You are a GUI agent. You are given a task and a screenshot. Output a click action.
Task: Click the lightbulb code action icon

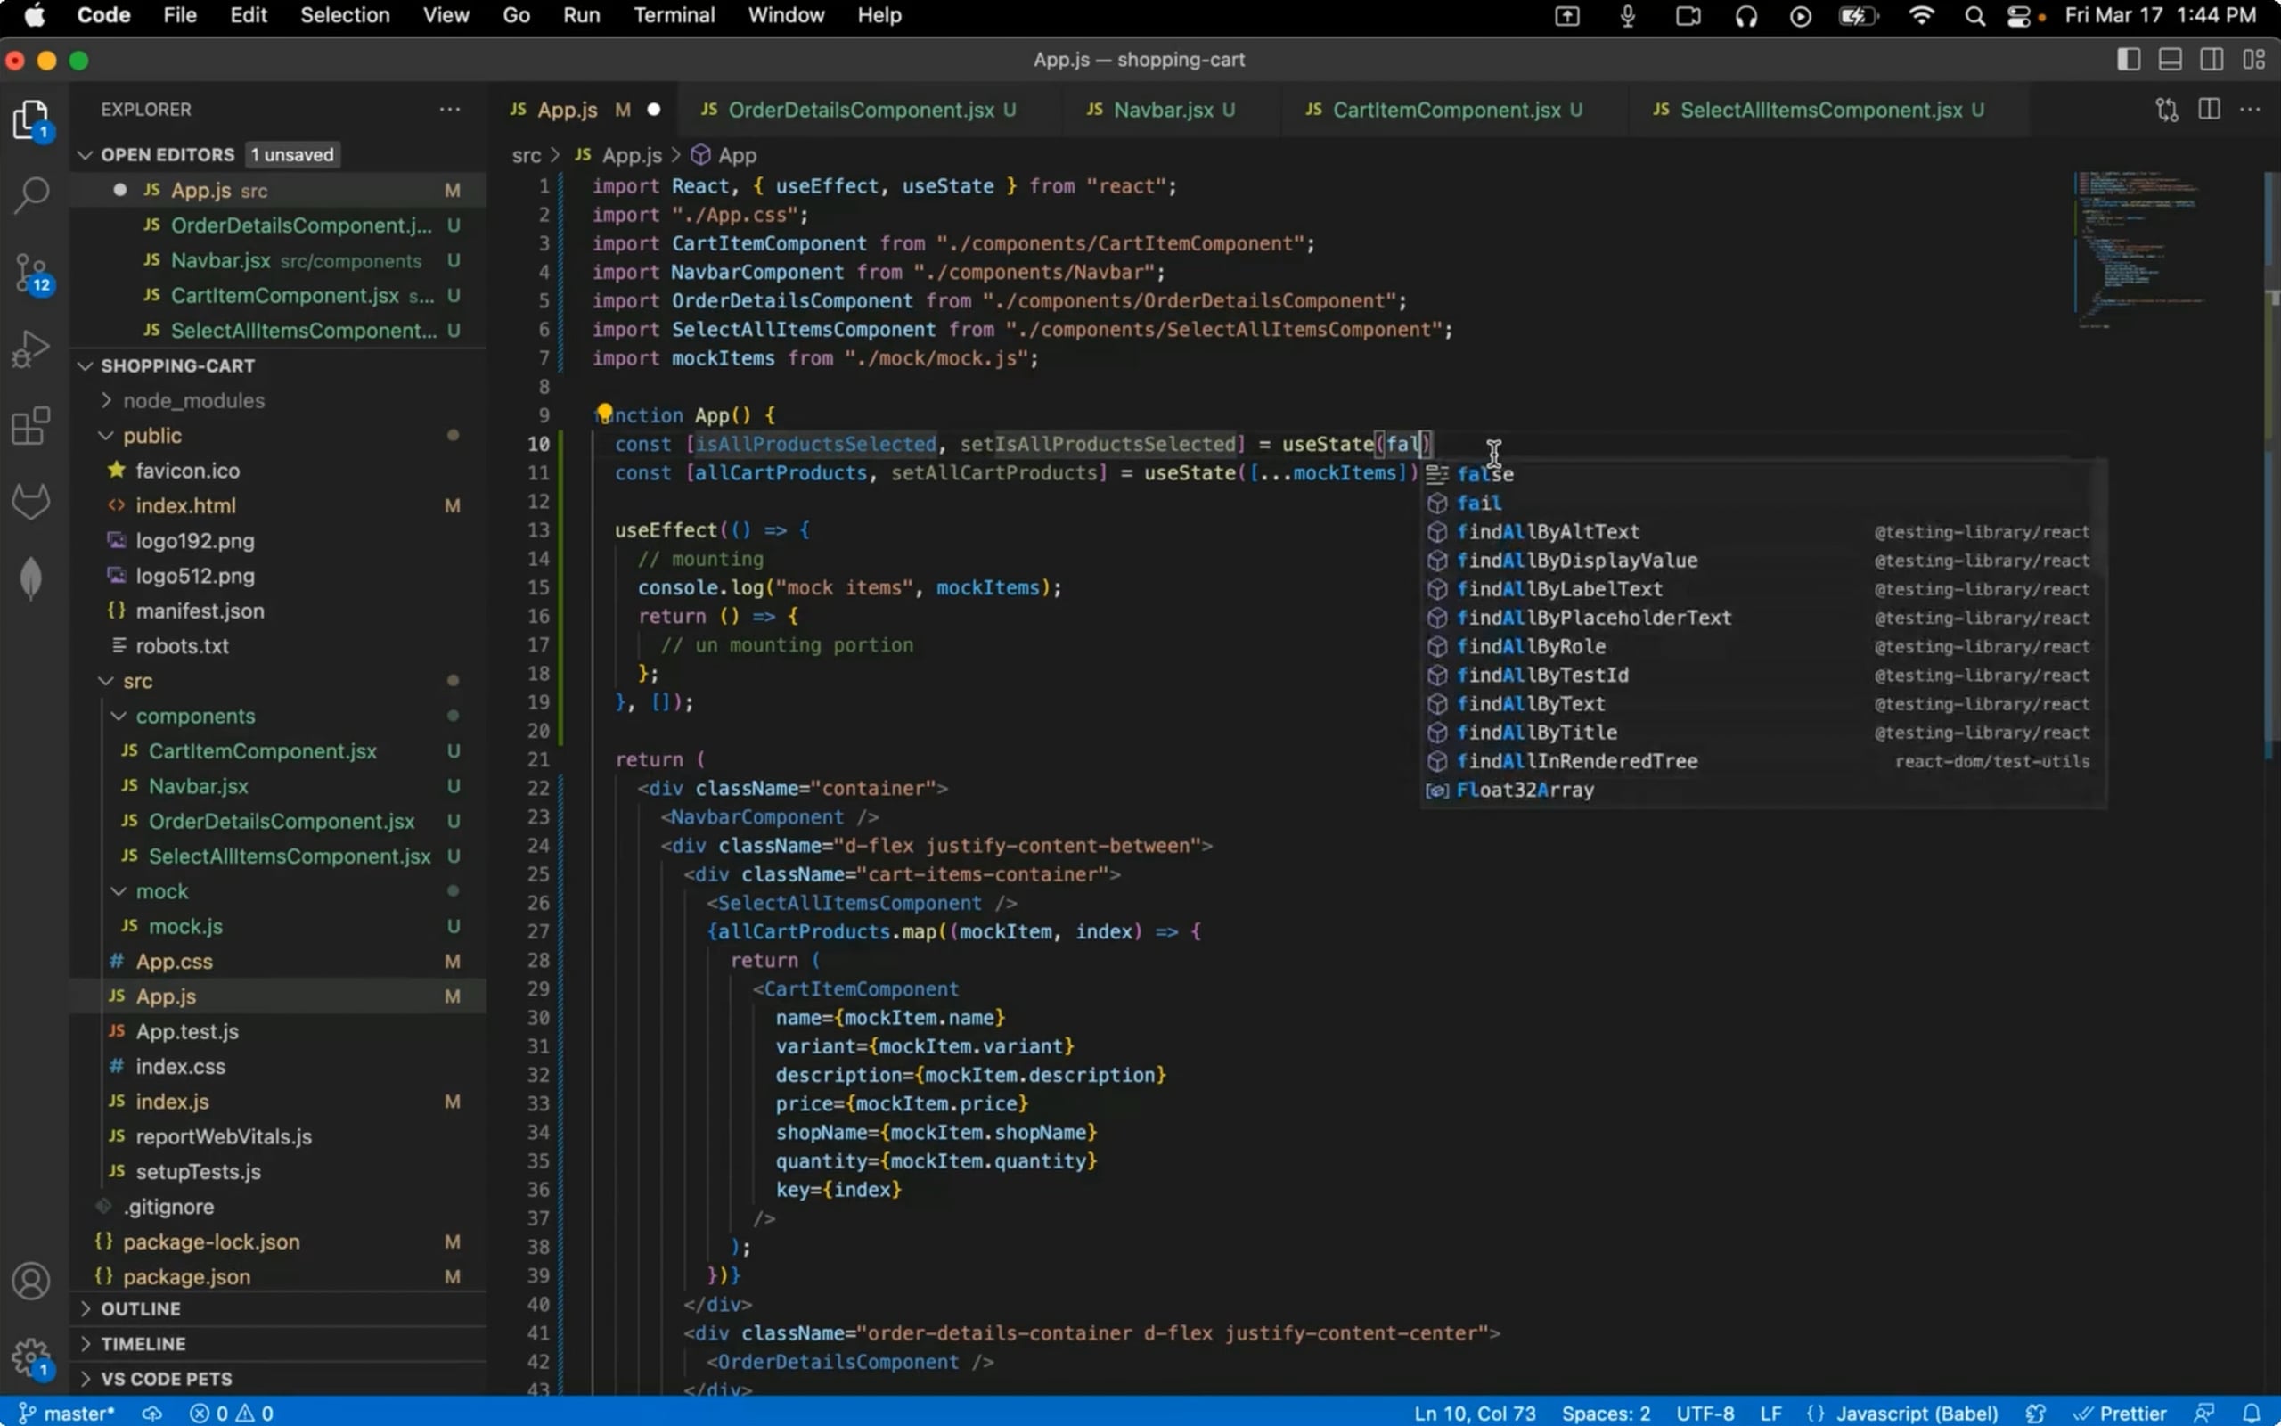[604, 413]
